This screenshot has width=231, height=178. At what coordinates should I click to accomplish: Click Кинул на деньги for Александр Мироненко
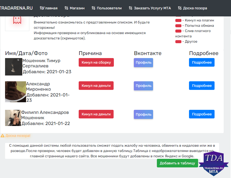(x=96, y=86)
